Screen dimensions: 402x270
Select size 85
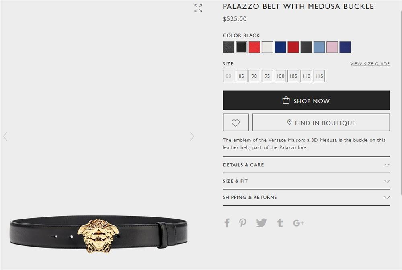click(242, 76)
